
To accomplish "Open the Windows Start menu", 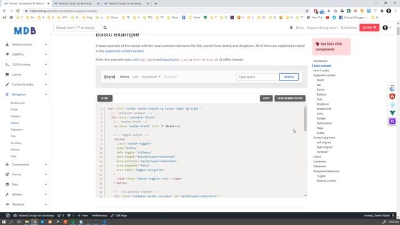I will point(4,222).
